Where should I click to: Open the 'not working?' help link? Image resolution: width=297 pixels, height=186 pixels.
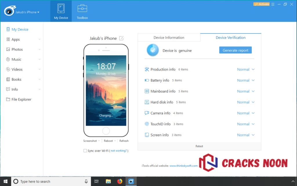tap(119, 151)
